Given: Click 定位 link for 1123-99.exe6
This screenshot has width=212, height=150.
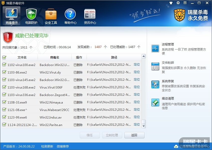Looking at the screenshot, I should tap(137, 117).
